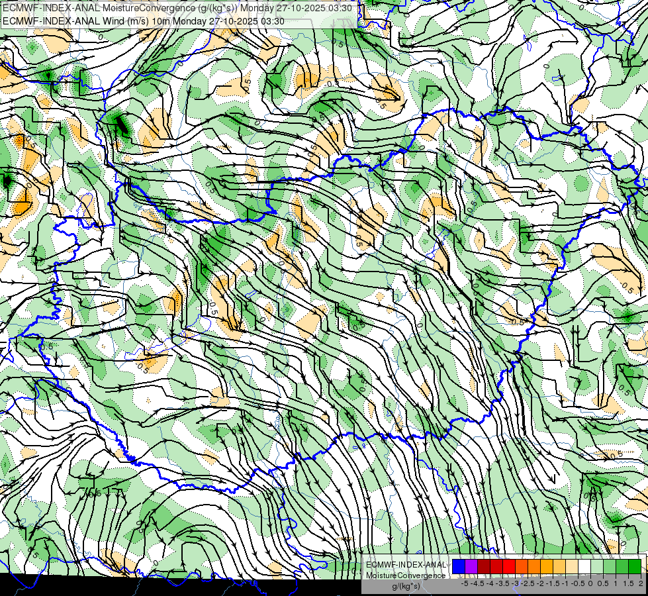This screenshot has height=596, width=648.
Task: Click the ECMWF-INDEX-ANAL label in the legend
Action: [x=406, y=565]
